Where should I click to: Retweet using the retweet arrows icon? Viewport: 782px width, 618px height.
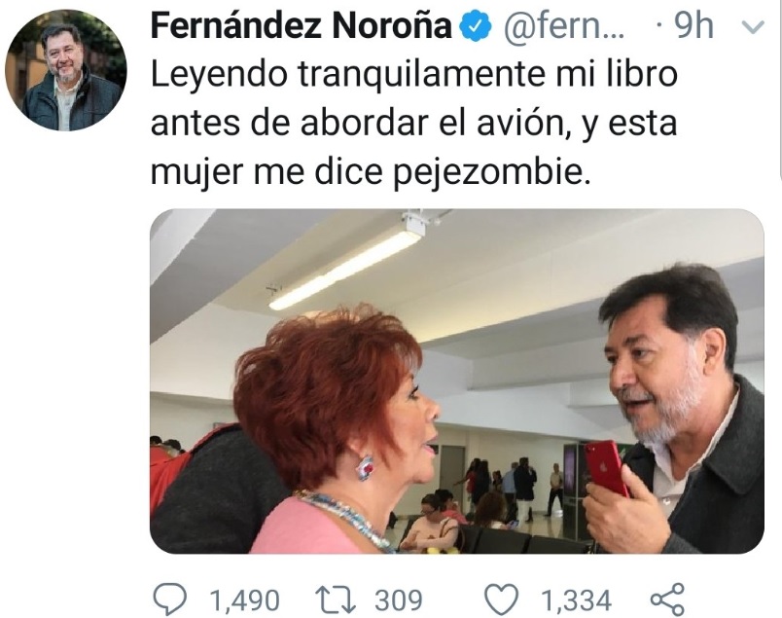point(336,600)
